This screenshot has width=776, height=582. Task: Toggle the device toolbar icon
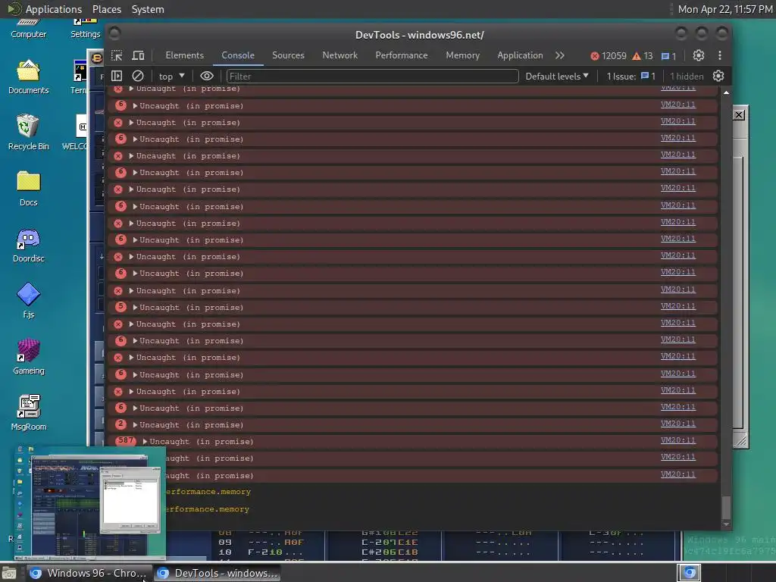(x=138, y=55)
